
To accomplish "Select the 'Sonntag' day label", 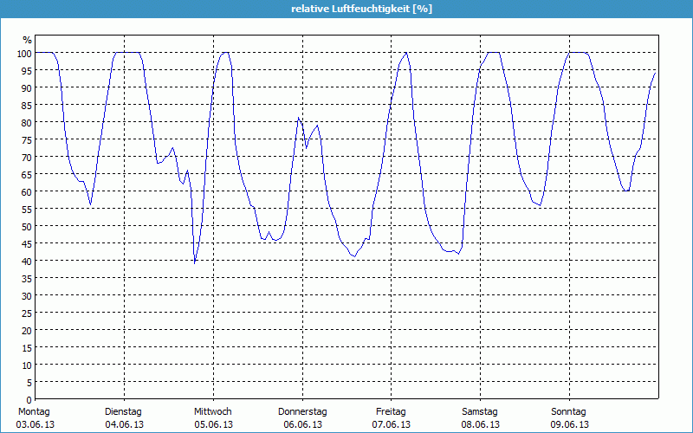I will (x=569, y=411).
